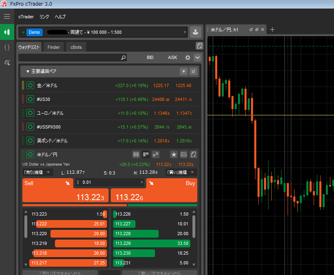Click the bid depth scrollbar thumb

[x=26, y=227]
